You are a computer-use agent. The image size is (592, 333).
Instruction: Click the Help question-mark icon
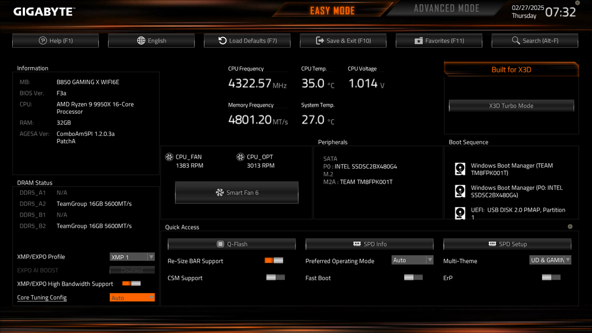[43, 41]
